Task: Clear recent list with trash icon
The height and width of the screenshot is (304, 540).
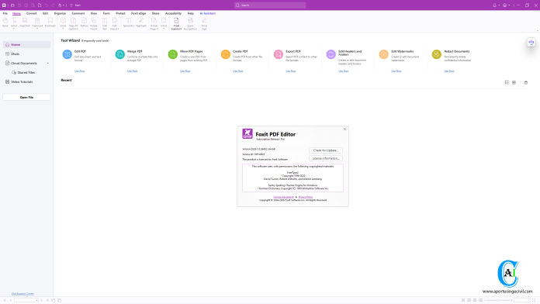Action: [526, 83]
